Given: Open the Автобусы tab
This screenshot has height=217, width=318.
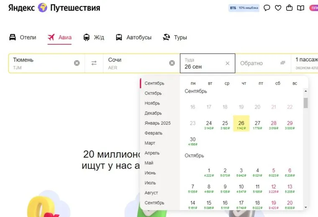Looking at the screenshot, I should coord(133,38).
